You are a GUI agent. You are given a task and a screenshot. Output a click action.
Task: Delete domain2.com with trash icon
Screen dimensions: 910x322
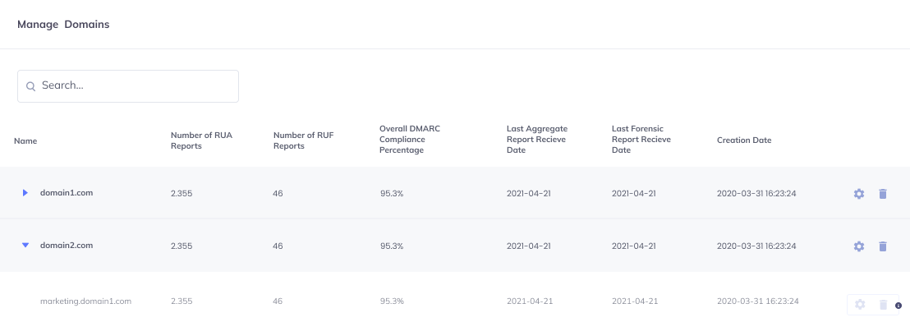click(883, 246)
